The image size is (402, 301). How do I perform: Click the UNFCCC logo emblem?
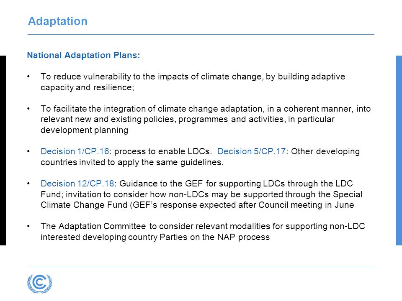point(40,283)
